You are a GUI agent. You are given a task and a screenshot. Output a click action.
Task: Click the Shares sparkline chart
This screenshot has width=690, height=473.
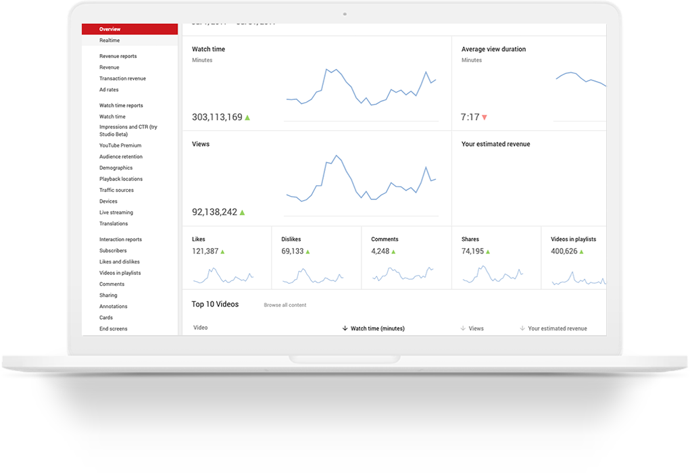click(x=493, y=274)
